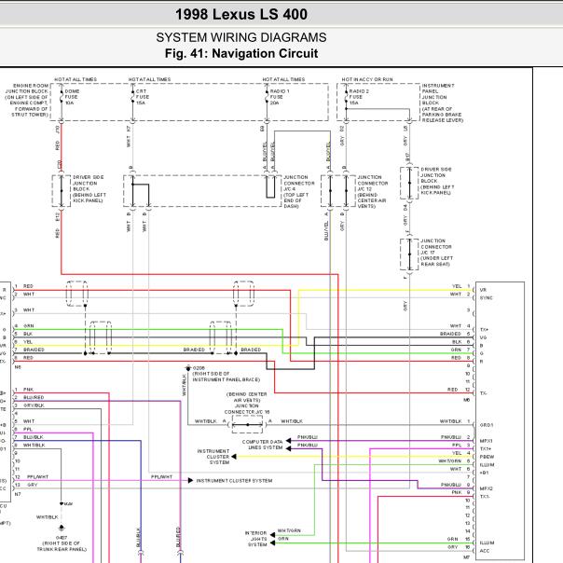Image resolution: width=563 pixels, height=563 pixels.
Task: Click the 'MPX1' pin label
Action: [487, 441]
